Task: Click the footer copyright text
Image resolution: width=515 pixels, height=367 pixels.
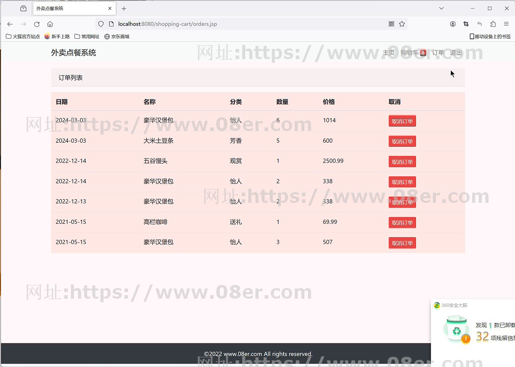Action: [258, 354]
